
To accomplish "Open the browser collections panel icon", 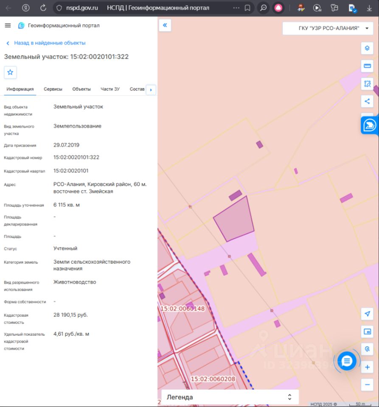I will pyautogui.click(x=334, y=8).
